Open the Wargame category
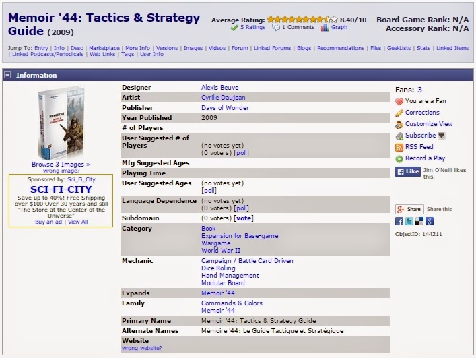476x358 pixels. point(216,243)
